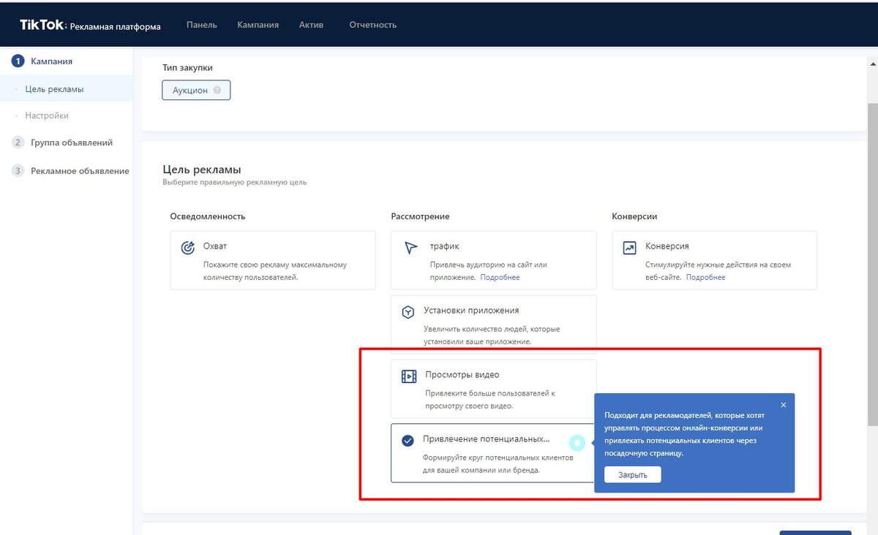
Task: Click the TikTok logo in header
Action: click(42, 25)
